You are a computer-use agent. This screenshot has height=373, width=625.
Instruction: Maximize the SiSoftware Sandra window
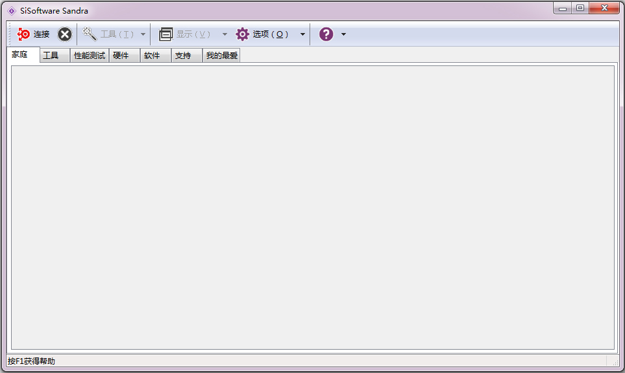pos(580,8)
